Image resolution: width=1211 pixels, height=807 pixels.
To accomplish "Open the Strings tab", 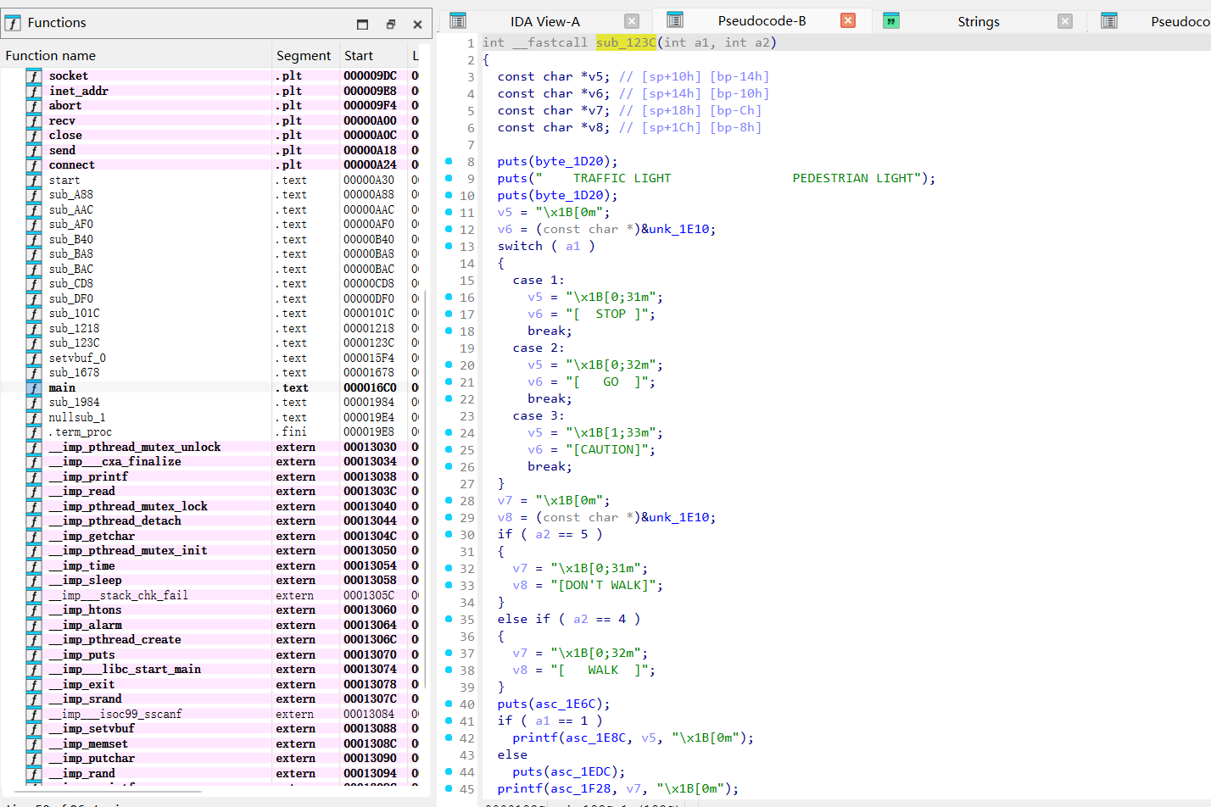I will 979,21.
